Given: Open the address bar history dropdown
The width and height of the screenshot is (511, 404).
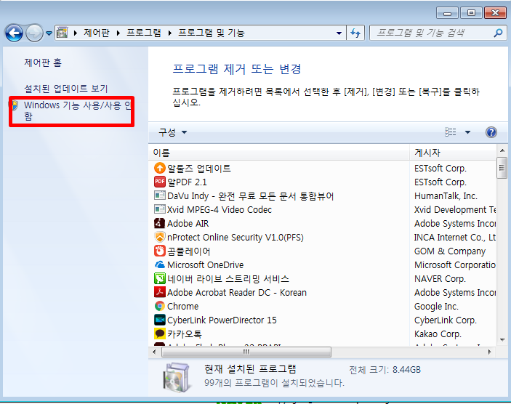Looking at the screenshot, I should 339,33.
